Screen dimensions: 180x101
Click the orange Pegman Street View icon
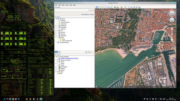[172, 25]
